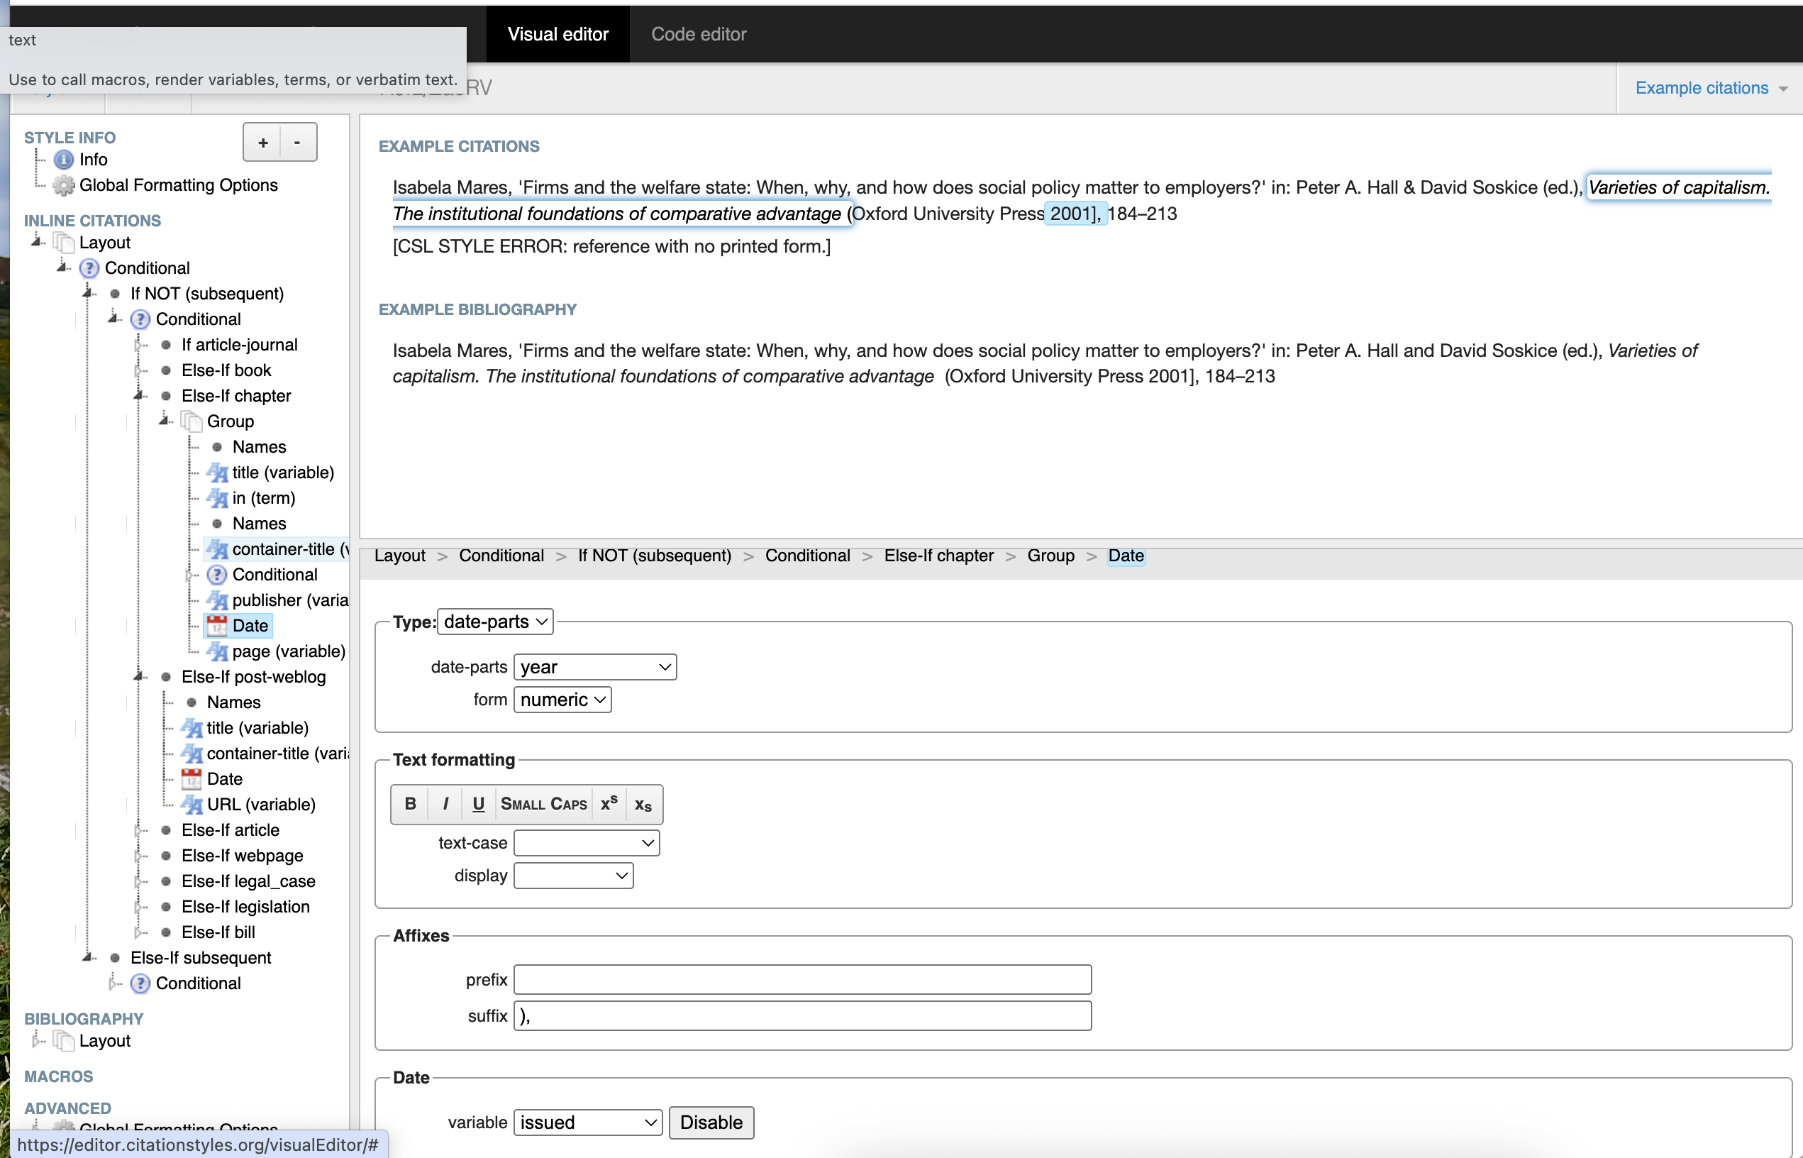The width and height of the screenshot is (1803, 1158).
Task: Select the Conditional question-mark icon under Else-If subsequent
Action: (x=140, y=983)
